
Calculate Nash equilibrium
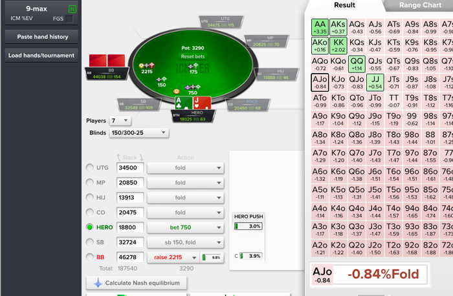click(137, 283)
